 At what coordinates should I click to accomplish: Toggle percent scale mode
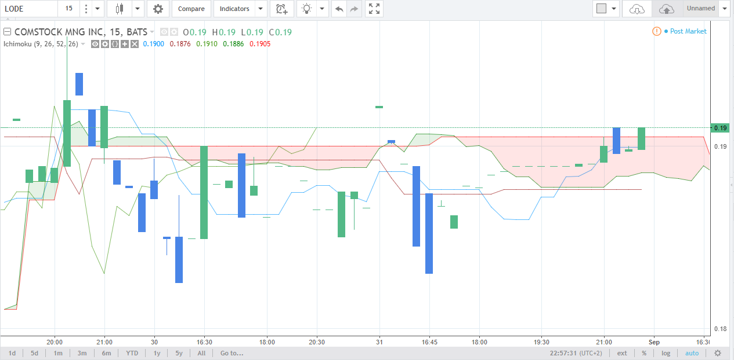[x=643, y=353]
